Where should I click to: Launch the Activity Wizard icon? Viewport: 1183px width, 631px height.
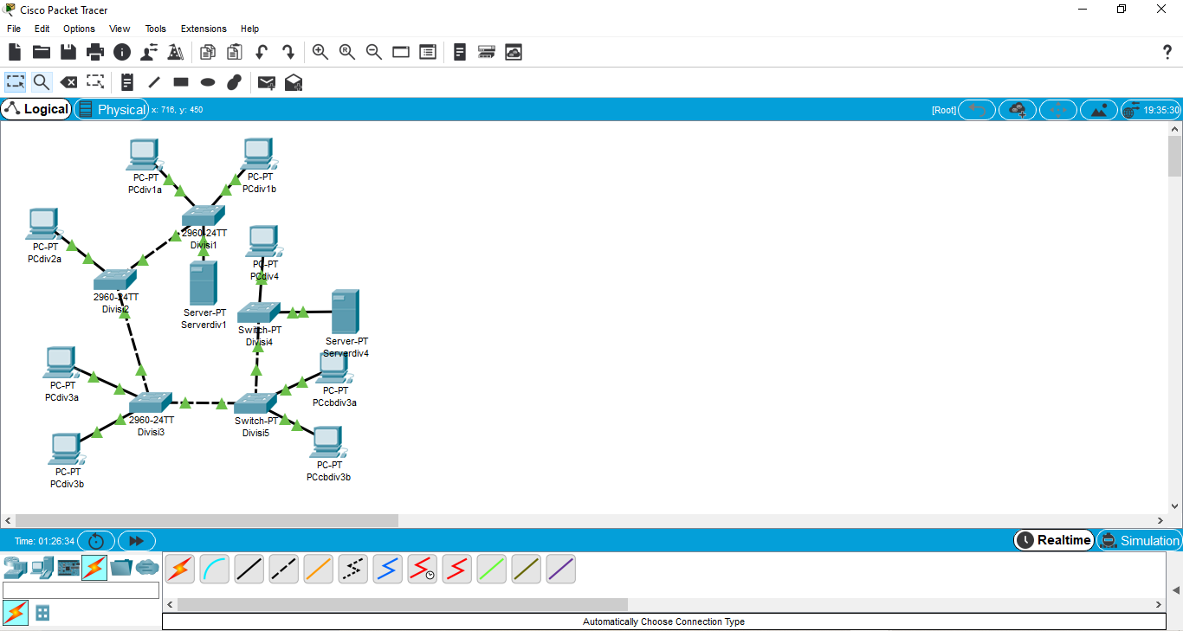pos(149,52)
